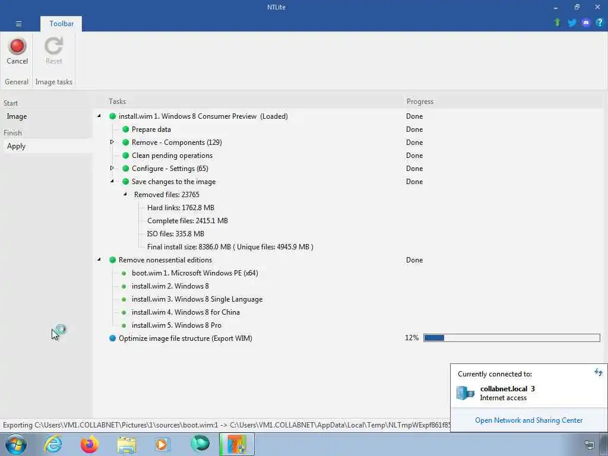Select Image in the Start sidebar

coord(17,116)
